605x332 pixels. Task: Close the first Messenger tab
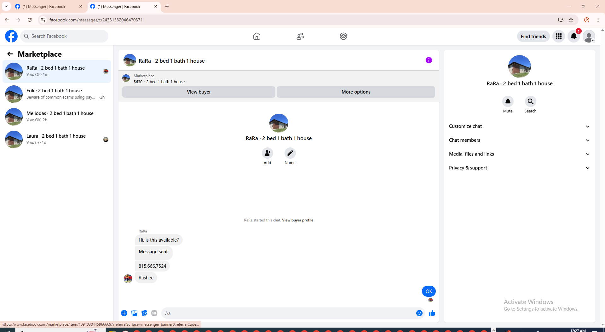(81, 6)
